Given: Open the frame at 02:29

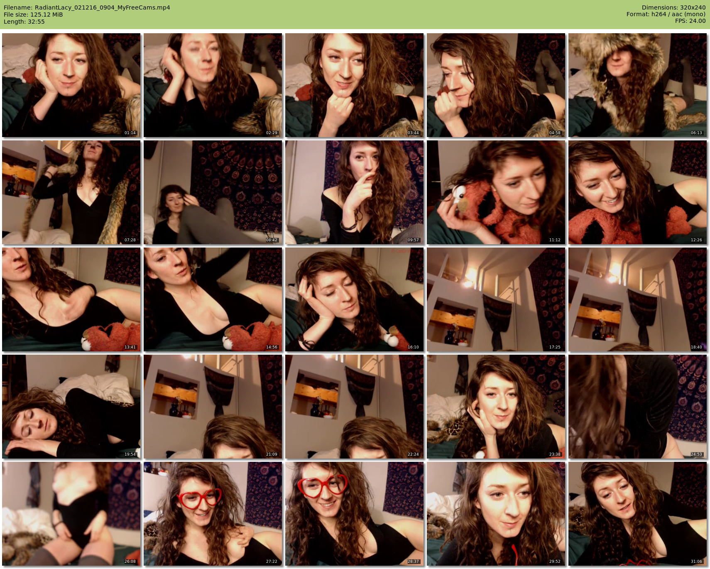Looking at the screenshot, I should (x=213, y=85).
